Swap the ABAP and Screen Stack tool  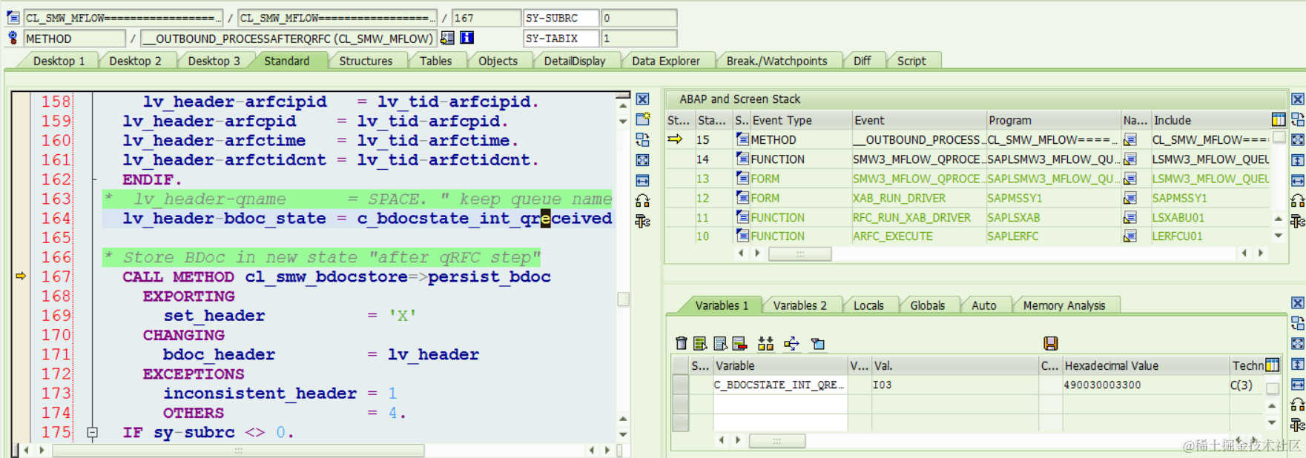click(x=1298, y=119)
